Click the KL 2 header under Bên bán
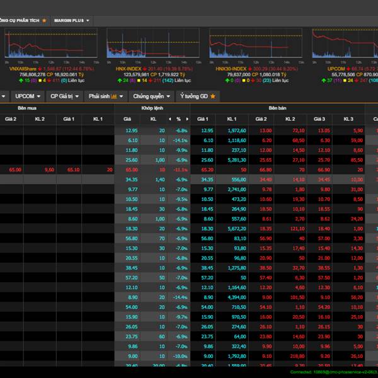Viewport: 378px width, 378px height. 290,119
